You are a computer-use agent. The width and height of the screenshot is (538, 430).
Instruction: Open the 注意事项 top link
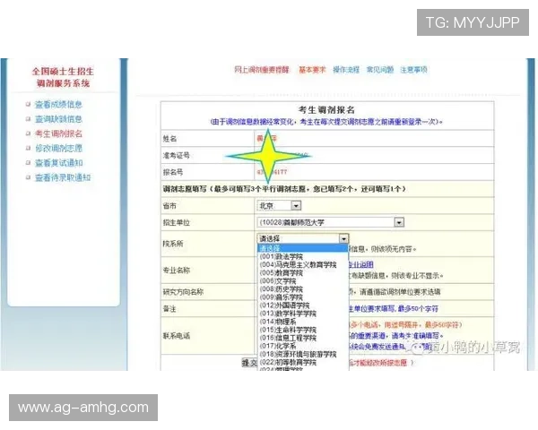point(413,70)
